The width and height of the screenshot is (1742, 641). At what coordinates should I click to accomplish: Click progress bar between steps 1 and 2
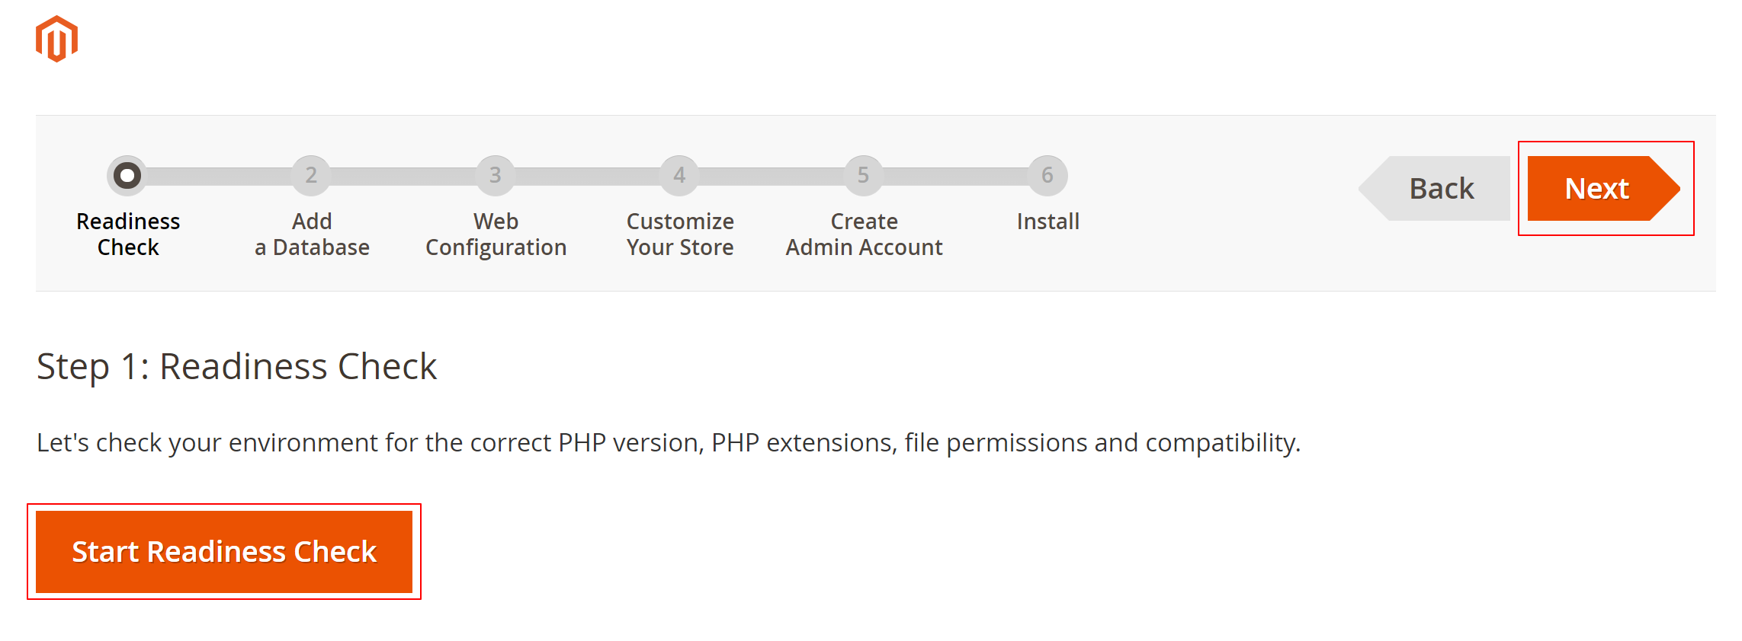(x=220, y=177)
